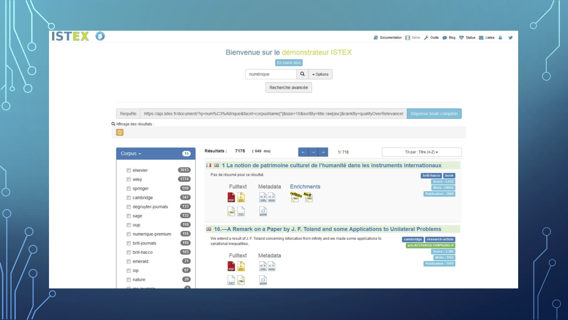Open the fulltext TEI file of the 'La notion de patrimoine' result
568x320 pixels.
tap(231, 212)
